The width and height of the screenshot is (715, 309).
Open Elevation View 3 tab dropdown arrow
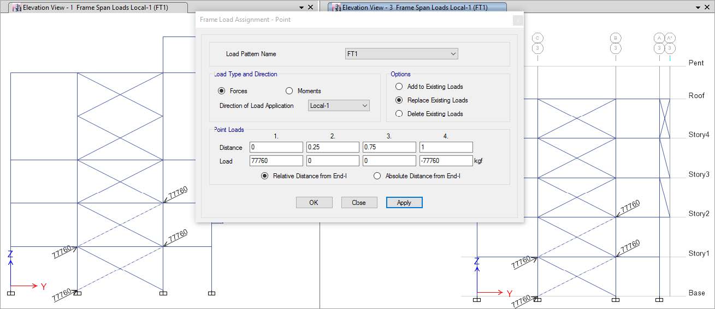coord(699,8)
